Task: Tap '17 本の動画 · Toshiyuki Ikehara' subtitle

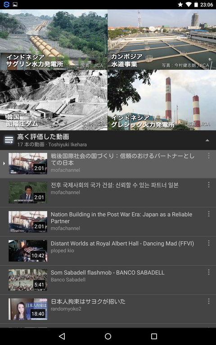Action: [x=52, y=145]
